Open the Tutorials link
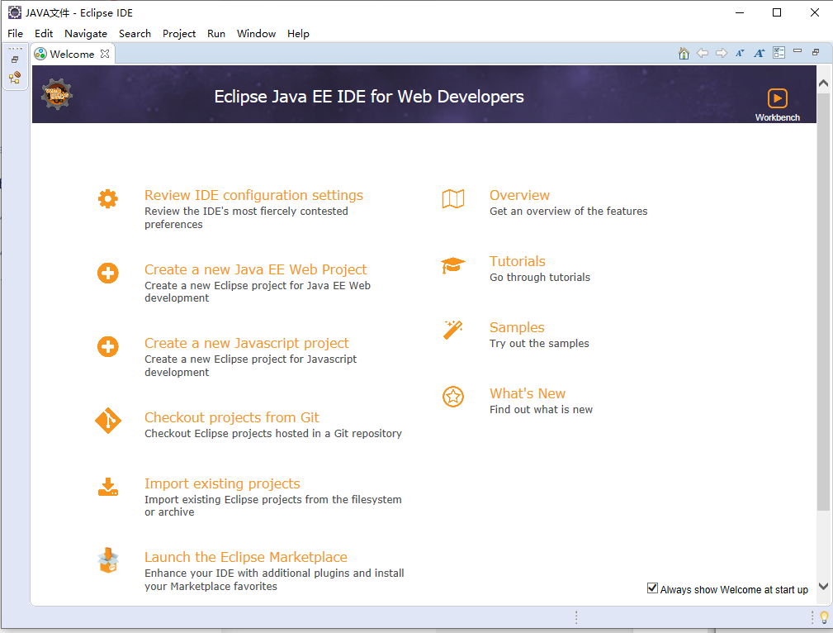The image size is (833, 633). point(518,261)
